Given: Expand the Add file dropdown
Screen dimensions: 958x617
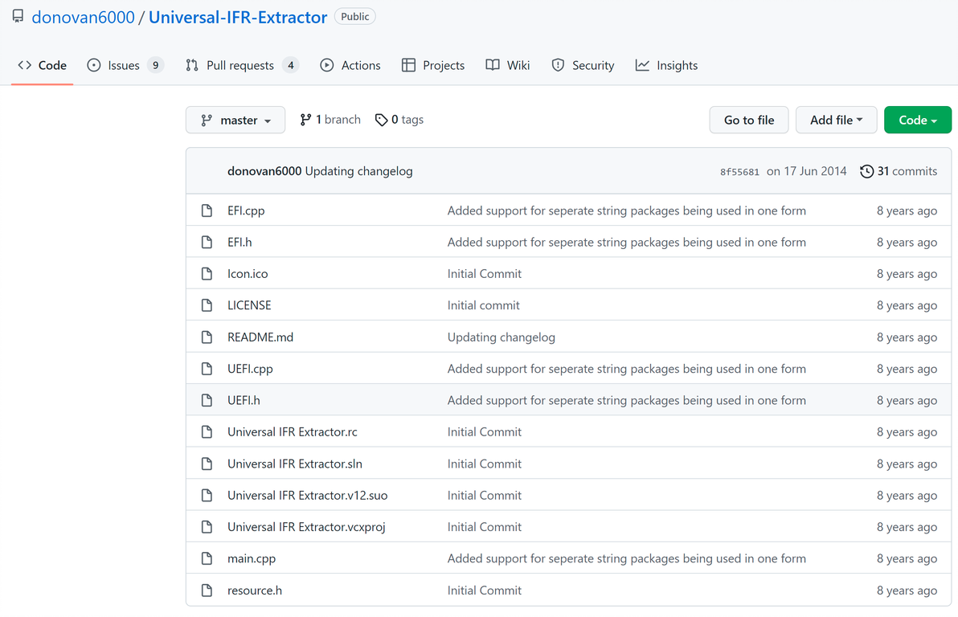Looking at the screenshot, I should pos(836,120).
